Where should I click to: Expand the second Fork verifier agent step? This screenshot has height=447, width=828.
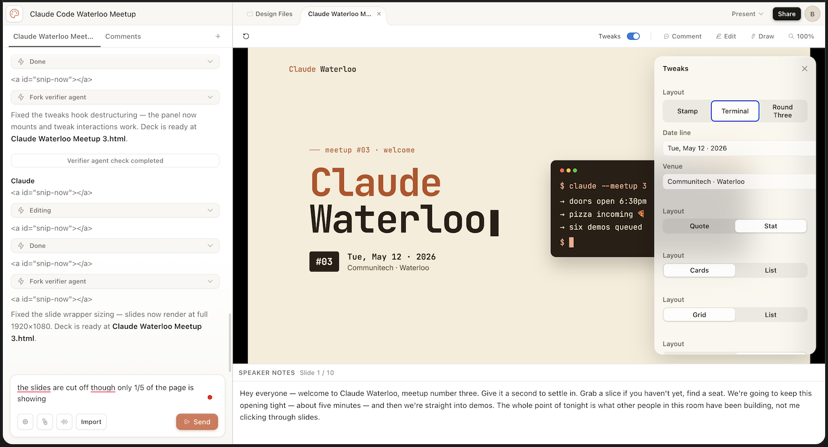115,281
